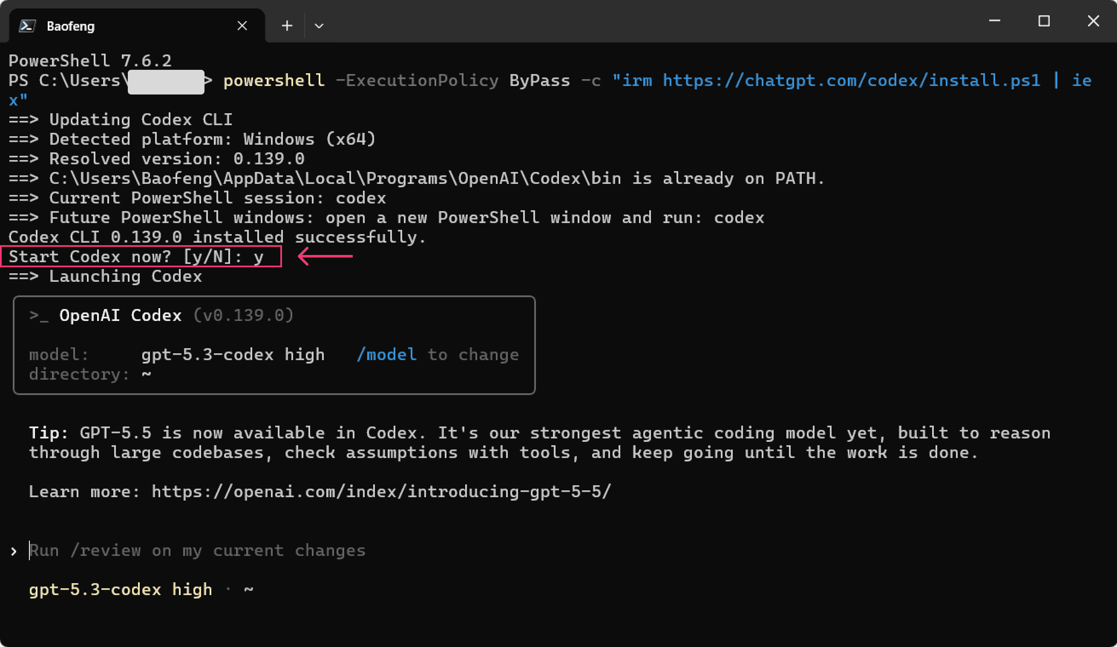Click the PowerShell icon in the Baofeng tab
Screen dimensions: 1117x647
(x=27, y=26)
